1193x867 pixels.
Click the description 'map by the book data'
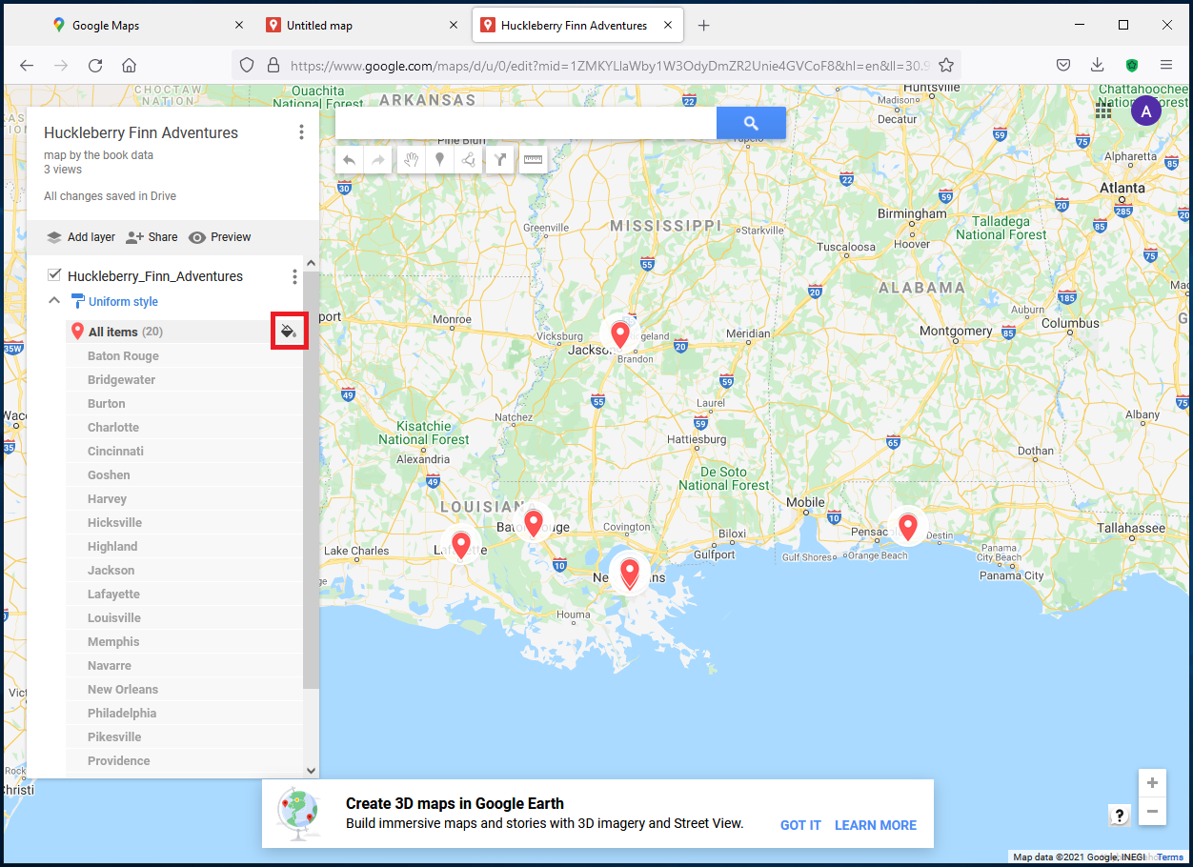coord(98,155)
